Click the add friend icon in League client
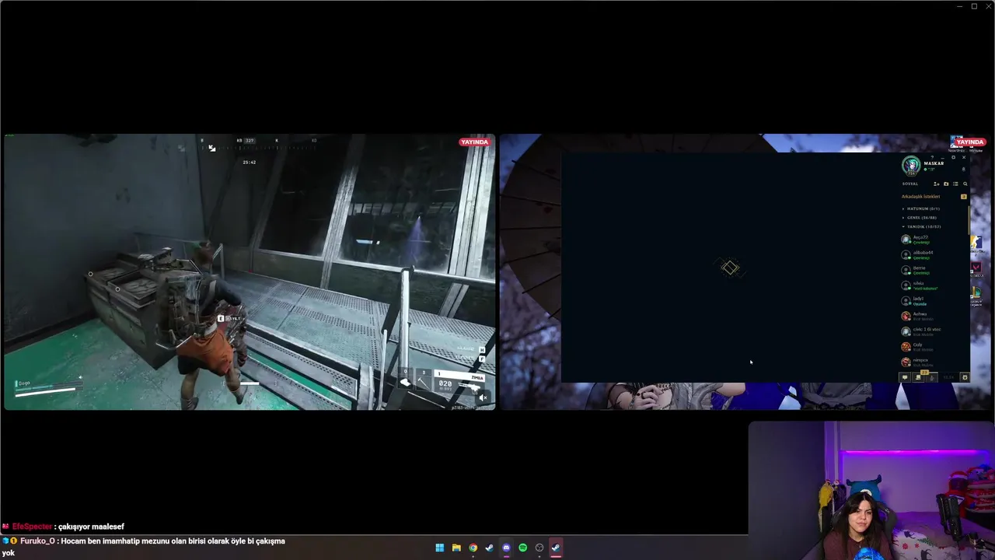The height and width of the screenshot is (560, 995). [x=936, y=184]
